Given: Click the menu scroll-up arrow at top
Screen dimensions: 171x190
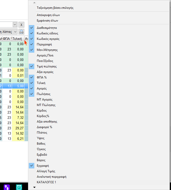Looking at the screenshot, I should [x=34, y=3].
